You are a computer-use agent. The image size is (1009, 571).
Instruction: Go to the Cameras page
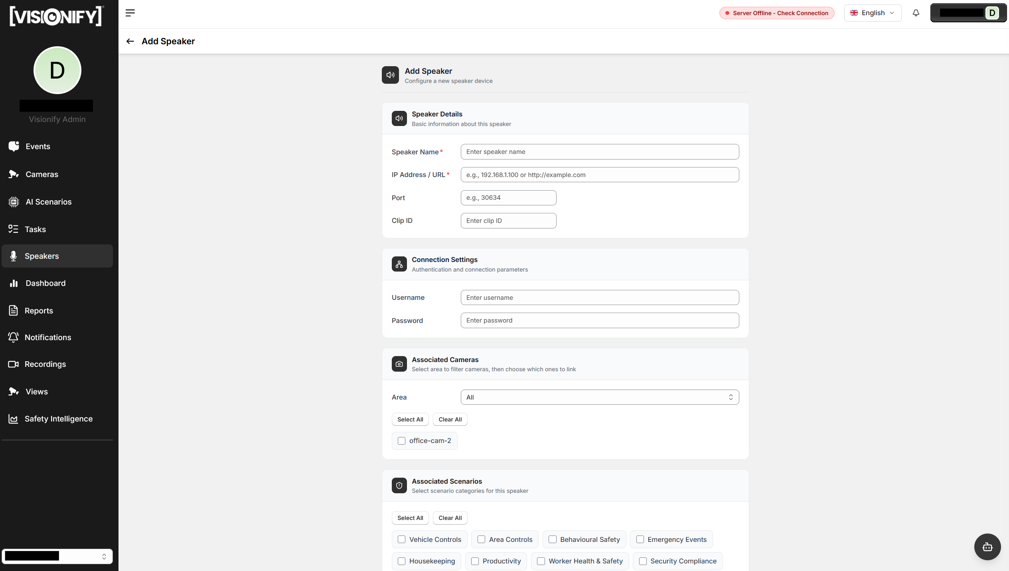pyautogui.click(x=57, y=174)
